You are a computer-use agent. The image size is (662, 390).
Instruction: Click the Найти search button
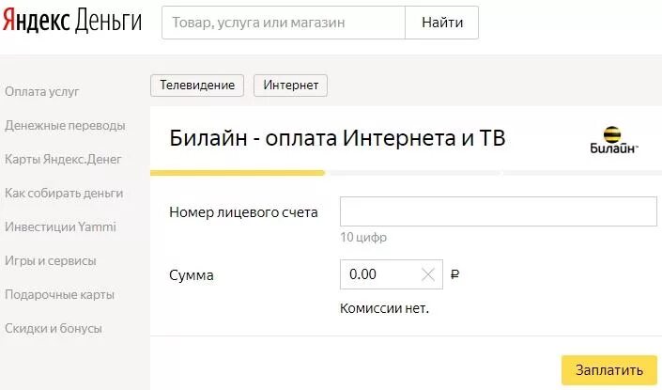point(442,23)
